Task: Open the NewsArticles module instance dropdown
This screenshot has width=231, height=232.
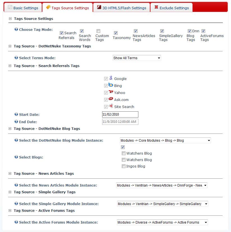Action: click(x=162, y=185)
